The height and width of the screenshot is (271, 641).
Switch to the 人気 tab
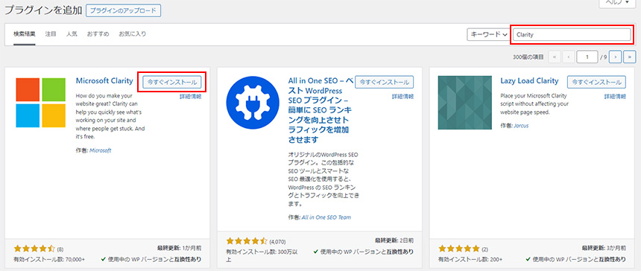72,34
